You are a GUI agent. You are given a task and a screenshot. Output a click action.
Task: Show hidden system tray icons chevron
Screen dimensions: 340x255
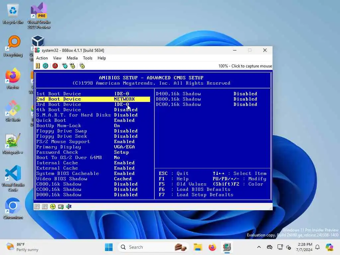click(259, 247)
